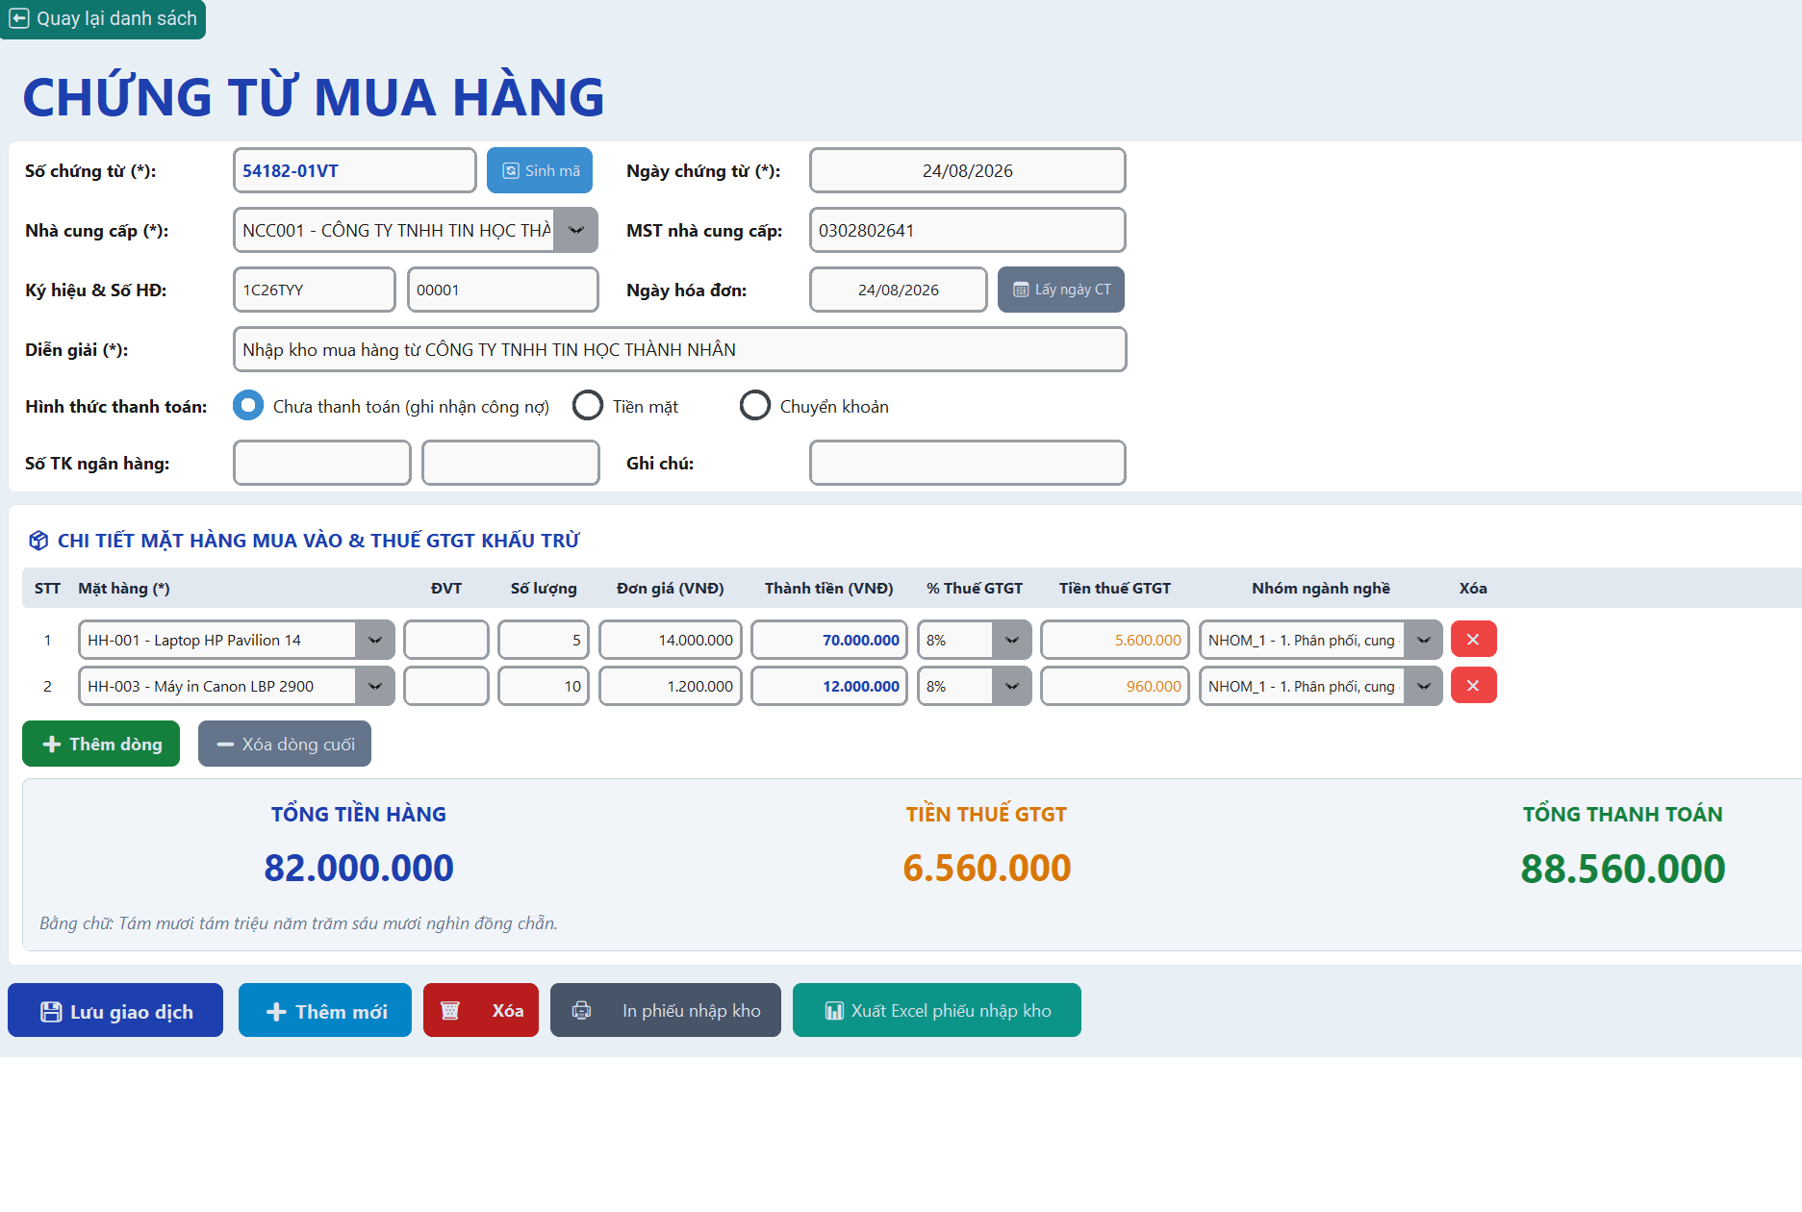Viewport: 1802px width, 1212px height.
Task: Click the red Xóa delete button
Action: coord(481,1010)
